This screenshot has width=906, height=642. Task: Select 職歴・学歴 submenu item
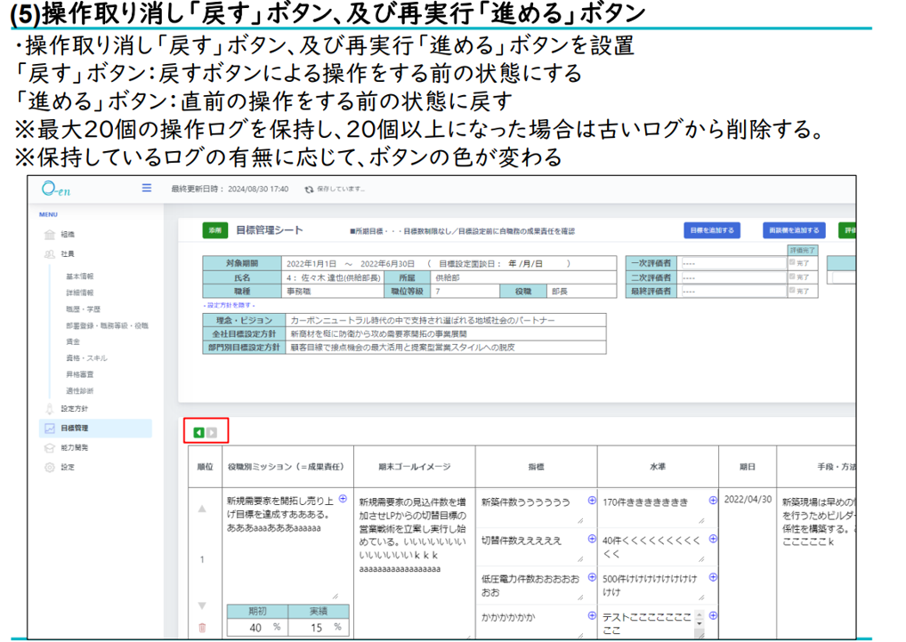83,309
